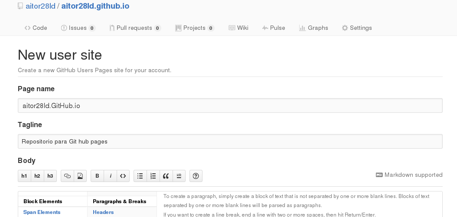The height and width of the screenshot is (217, 457).
Task: Select Block Elements in the help panel
Action: 43,201
